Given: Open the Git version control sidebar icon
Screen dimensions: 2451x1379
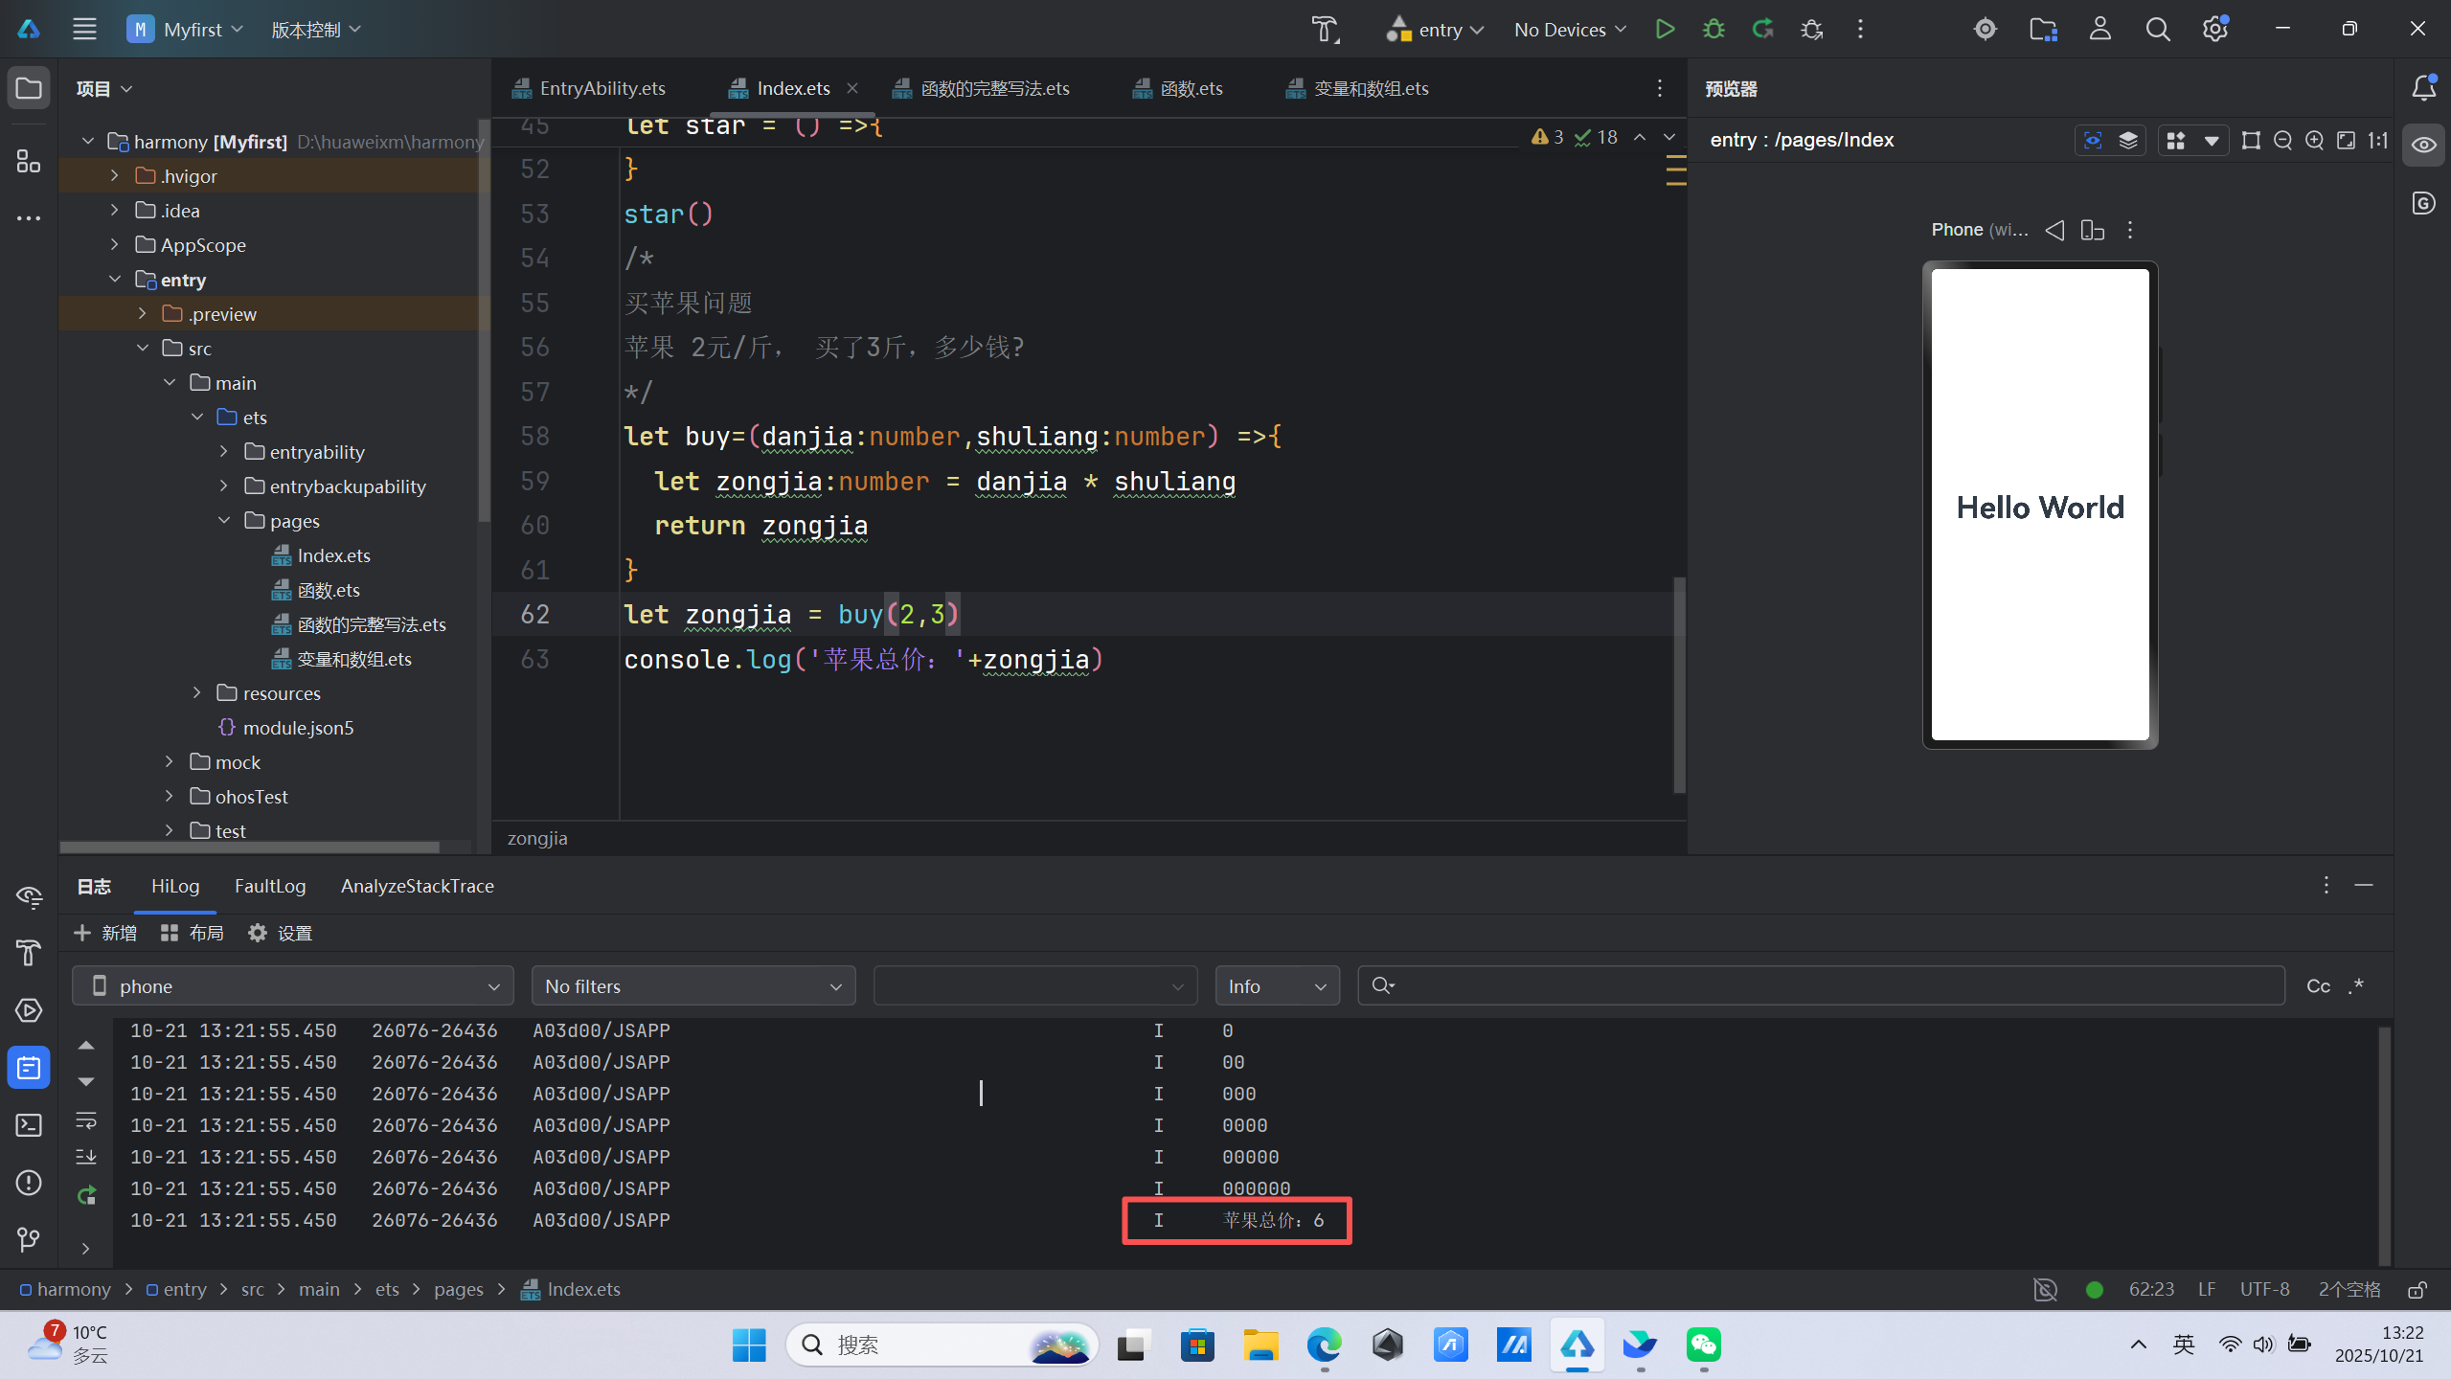Looking at the screenshot, I should pyautogui.click(x=29, y=1239).
